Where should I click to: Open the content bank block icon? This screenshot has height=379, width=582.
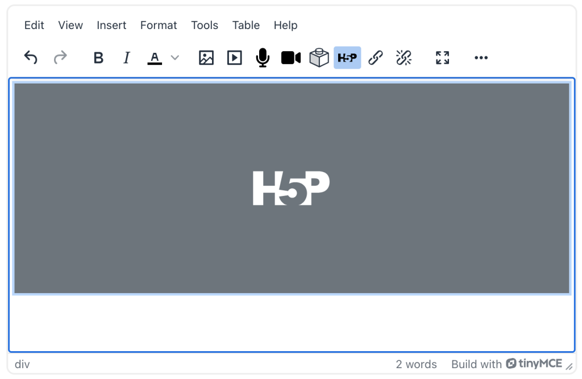(319, 57)
